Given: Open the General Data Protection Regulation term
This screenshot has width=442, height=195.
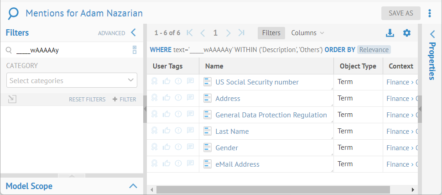Looking at the screenshot, I should tap(271, 115).
